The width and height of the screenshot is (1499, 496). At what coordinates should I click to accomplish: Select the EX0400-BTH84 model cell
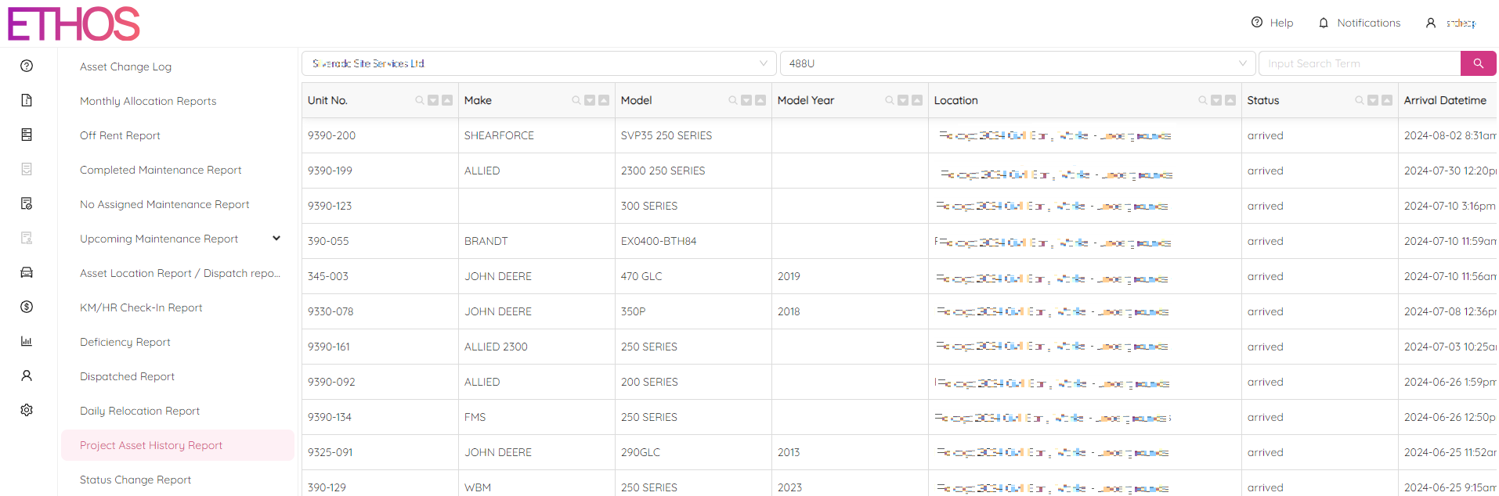pos(693,241)
